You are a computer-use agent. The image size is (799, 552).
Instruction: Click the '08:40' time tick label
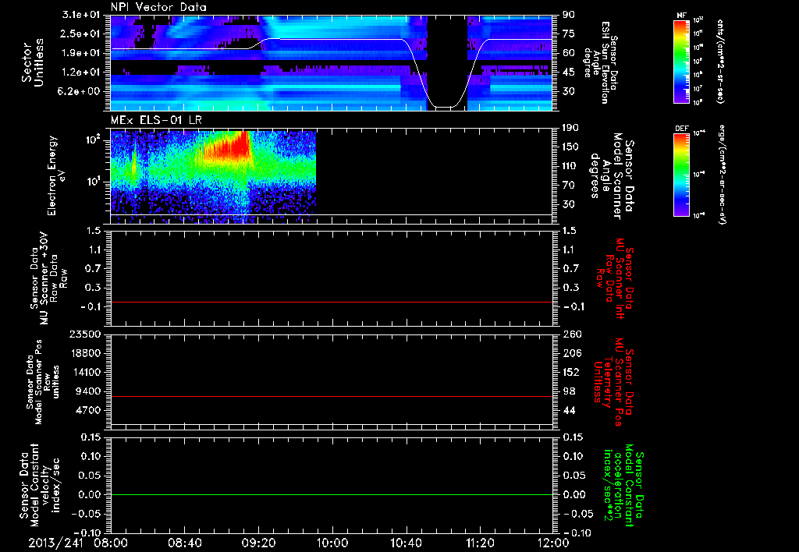184,543
